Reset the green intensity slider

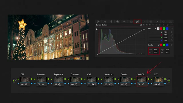click(172, 37)
